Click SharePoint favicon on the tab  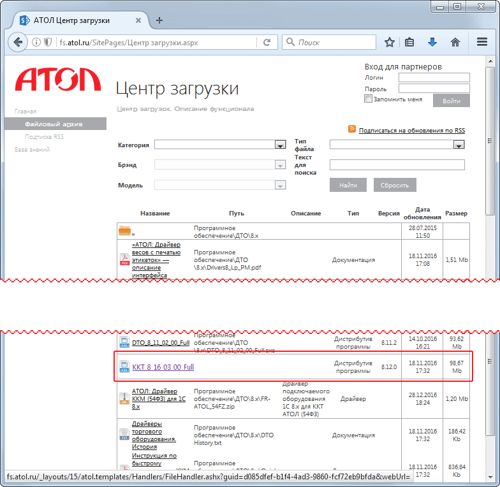click(x=24, y=20)
